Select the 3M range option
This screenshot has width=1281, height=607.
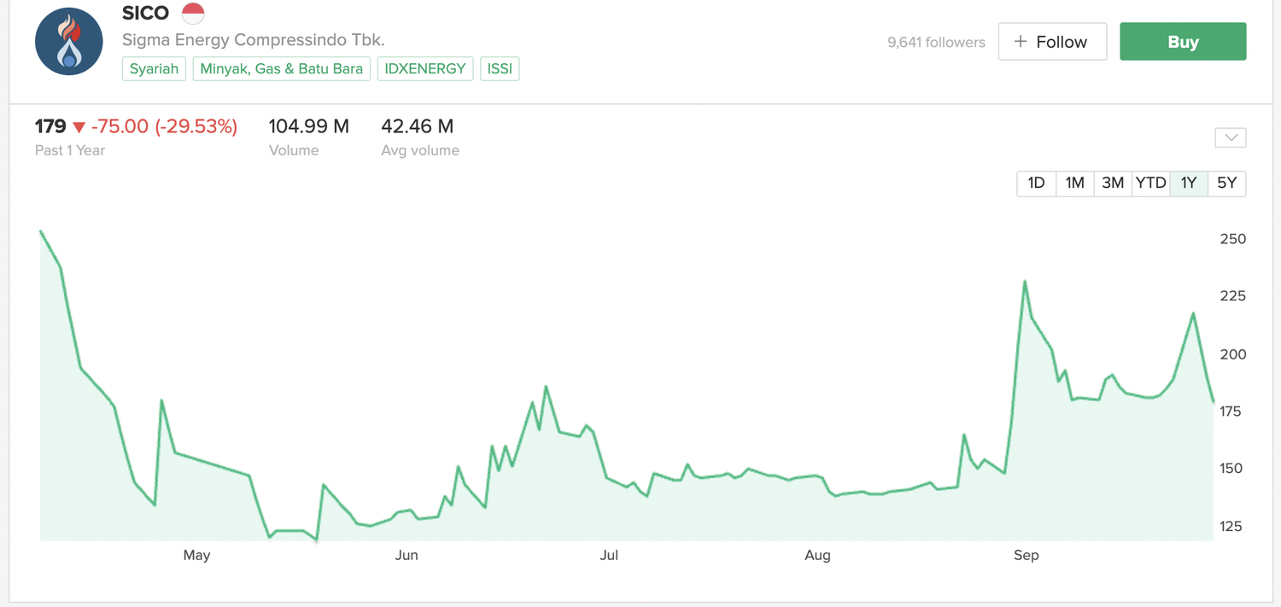[x=1112, y=183]
